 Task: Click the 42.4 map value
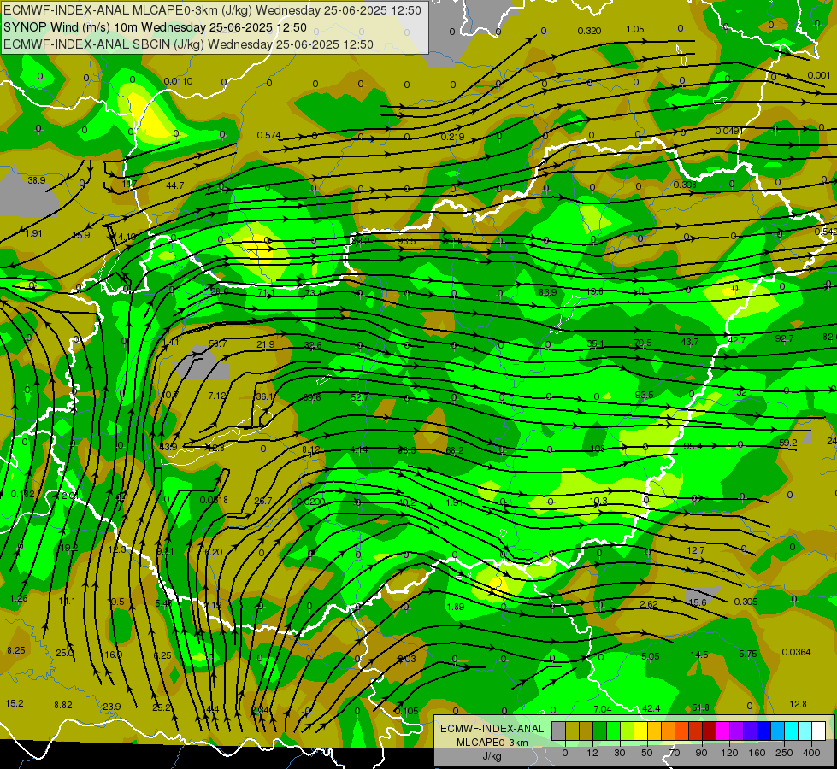[651, 708]
